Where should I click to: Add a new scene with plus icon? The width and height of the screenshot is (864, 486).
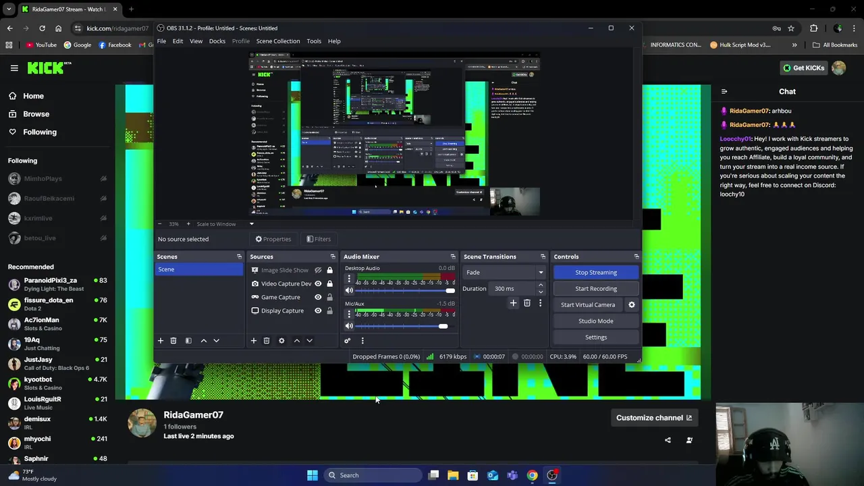(x=161, y=341)
